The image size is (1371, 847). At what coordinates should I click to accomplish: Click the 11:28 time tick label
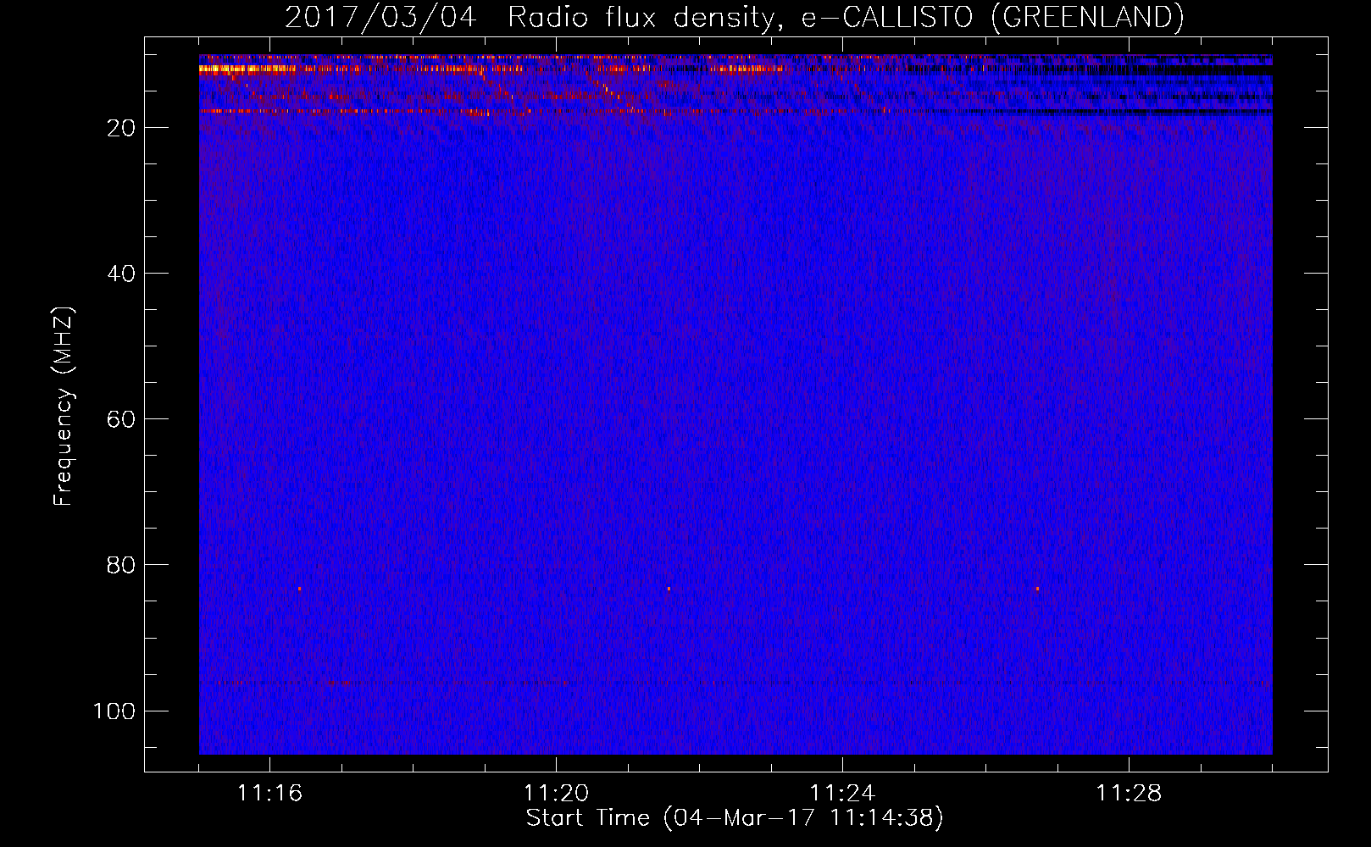1129,794
